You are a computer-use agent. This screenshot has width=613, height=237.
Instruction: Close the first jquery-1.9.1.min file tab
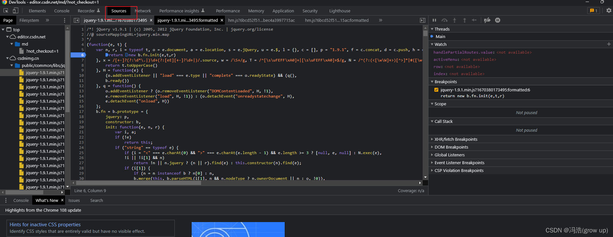tap(151, 20)
